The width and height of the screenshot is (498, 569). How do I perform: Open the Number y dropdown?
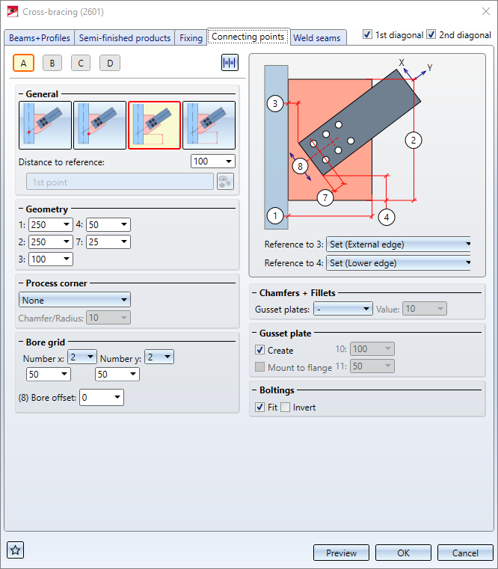point(159,357)
